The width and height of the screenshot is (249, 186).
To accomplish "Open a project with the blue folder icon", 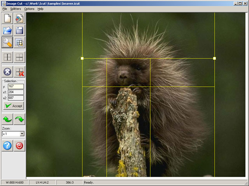I will [7, 30].
